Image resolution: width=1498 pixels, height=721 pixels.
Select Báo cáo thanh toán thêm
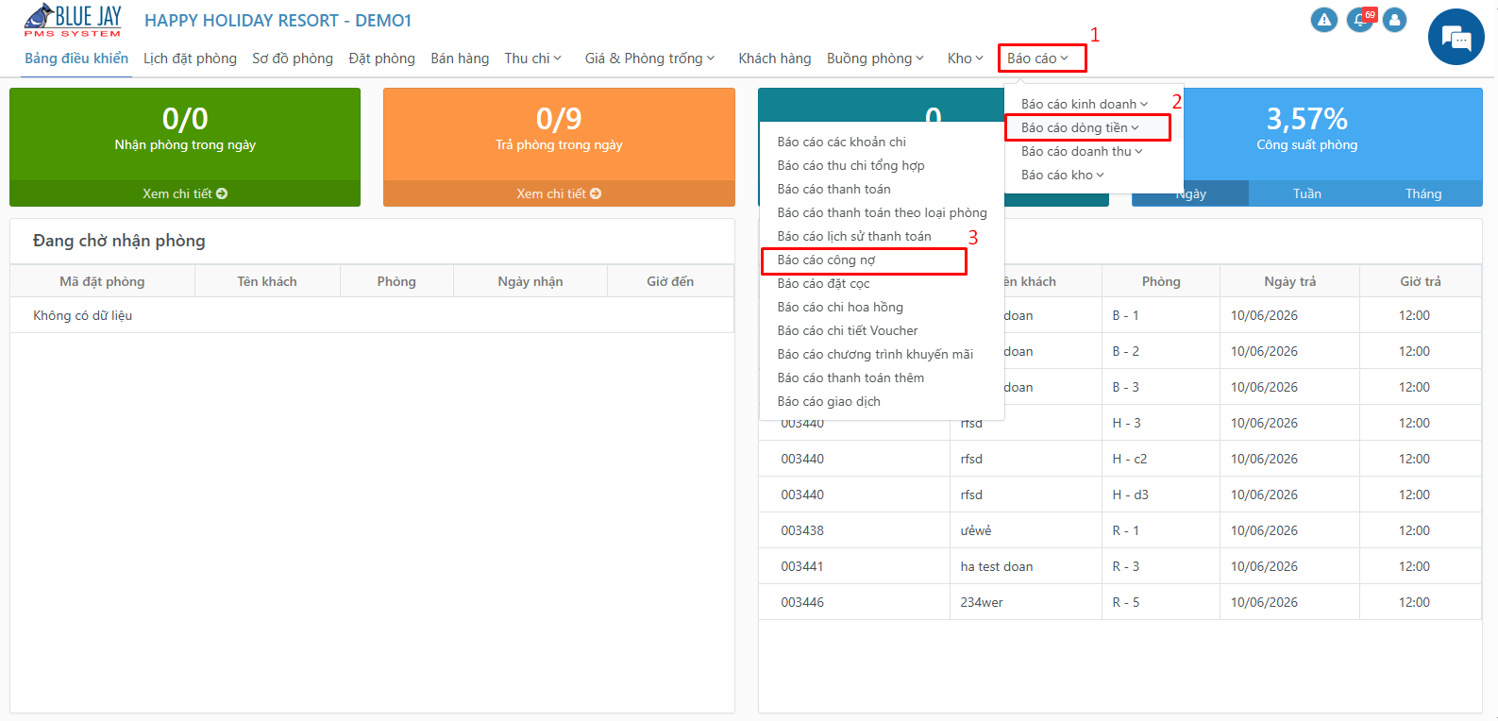coord(851,377)
